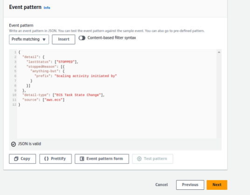Click line number 1 in editor gutter

[x=15, y=52]
